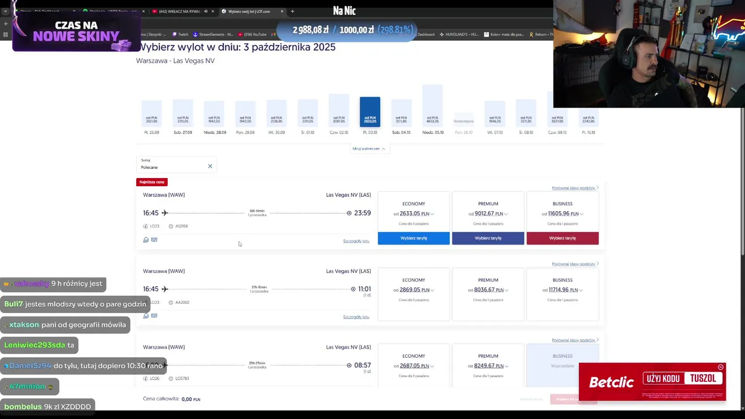The width and height of the screenshot is (745, 419).
Task: Expand Economy 2687,05 PLN fare chevron
Action: pos(432,367)
